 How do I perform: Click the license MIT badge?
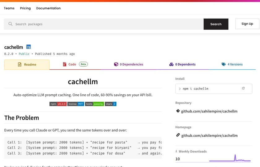coord(76,104)
